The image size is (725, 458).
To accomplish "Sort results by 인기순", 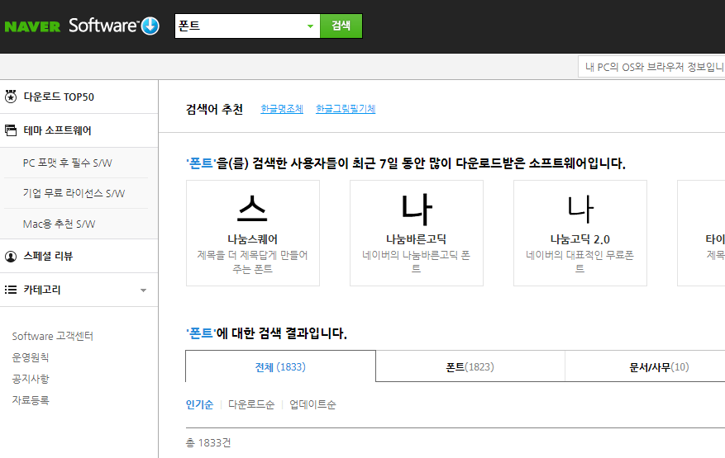I will click(x=200, y=405).
